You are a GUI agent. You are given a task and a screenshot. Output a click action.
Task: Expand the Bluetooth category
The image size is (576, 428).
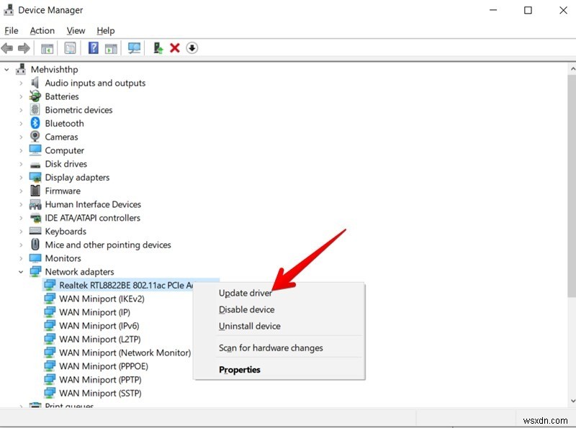click(x=20, y=123)
